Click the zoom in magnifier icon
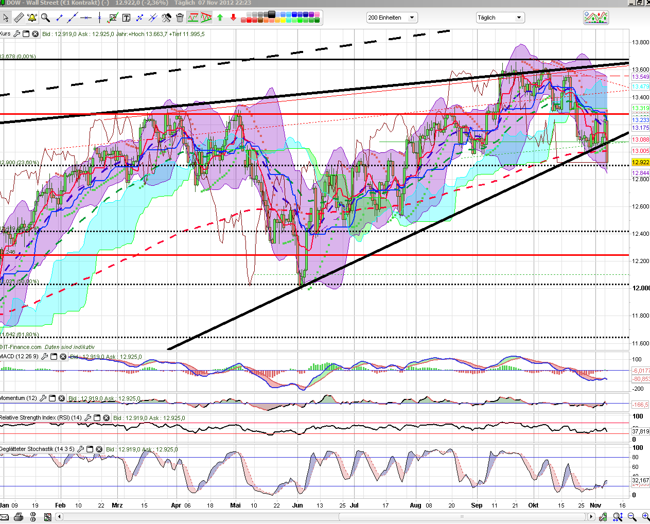Screen dimensions: 650x524 click(645, 517)
